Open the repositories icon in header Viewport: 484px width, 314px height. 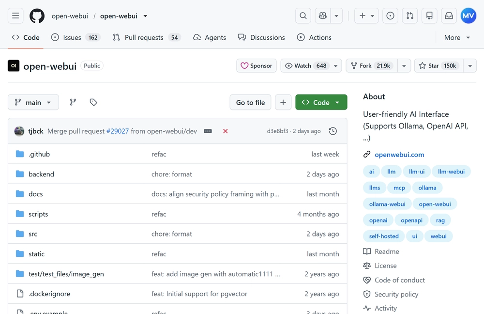(429, 16)
